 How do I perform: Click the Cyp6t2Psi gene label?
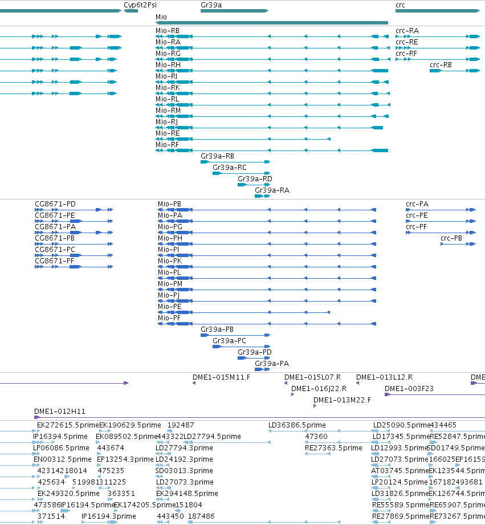[x=140, y=5]
